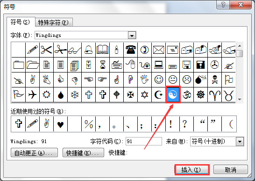Open the 字体 Wingdings font dropdown
Screen dimensions: 255x181
[132, 35]
